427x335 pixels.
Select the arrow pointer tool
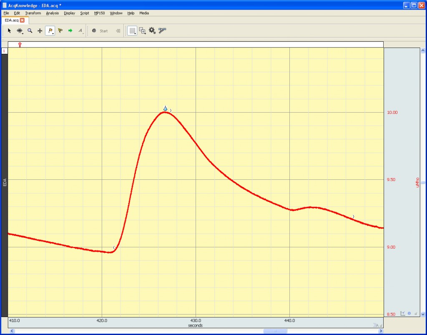pyautogui.click(x=10, y=31)
